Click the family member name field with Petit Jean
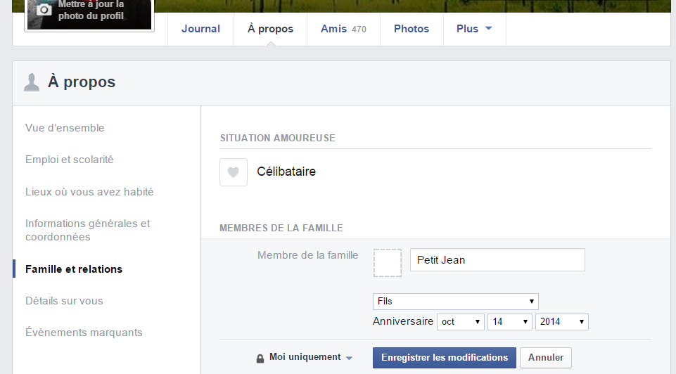 click(497, 260)
